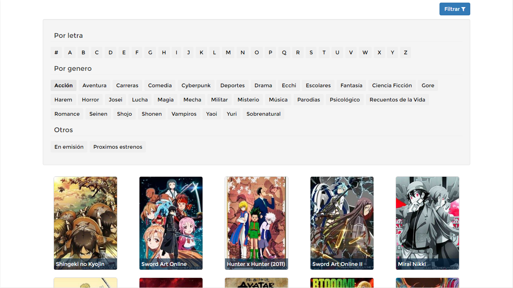The image size is (513, 288).
Task: Filter by Mecha genre
Action: (192, 100)
